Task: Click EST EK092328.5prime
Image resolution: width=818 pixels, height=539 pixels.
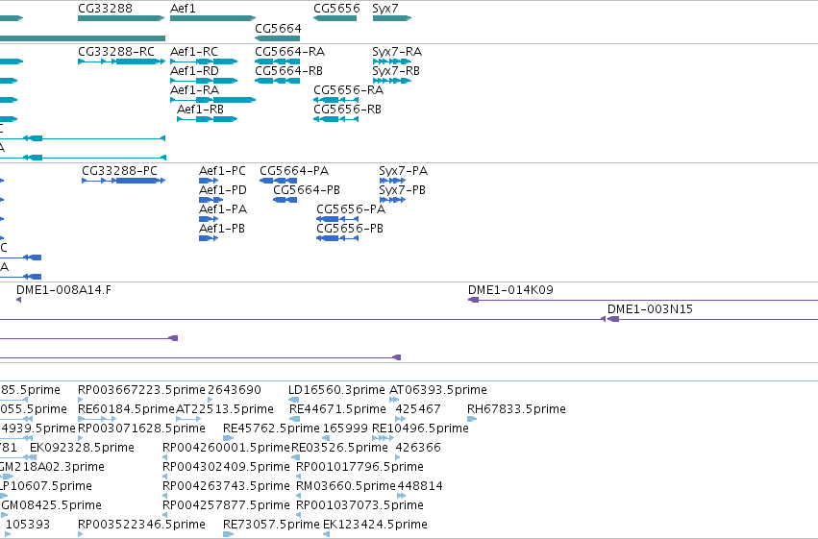Action: click(82, 448)
